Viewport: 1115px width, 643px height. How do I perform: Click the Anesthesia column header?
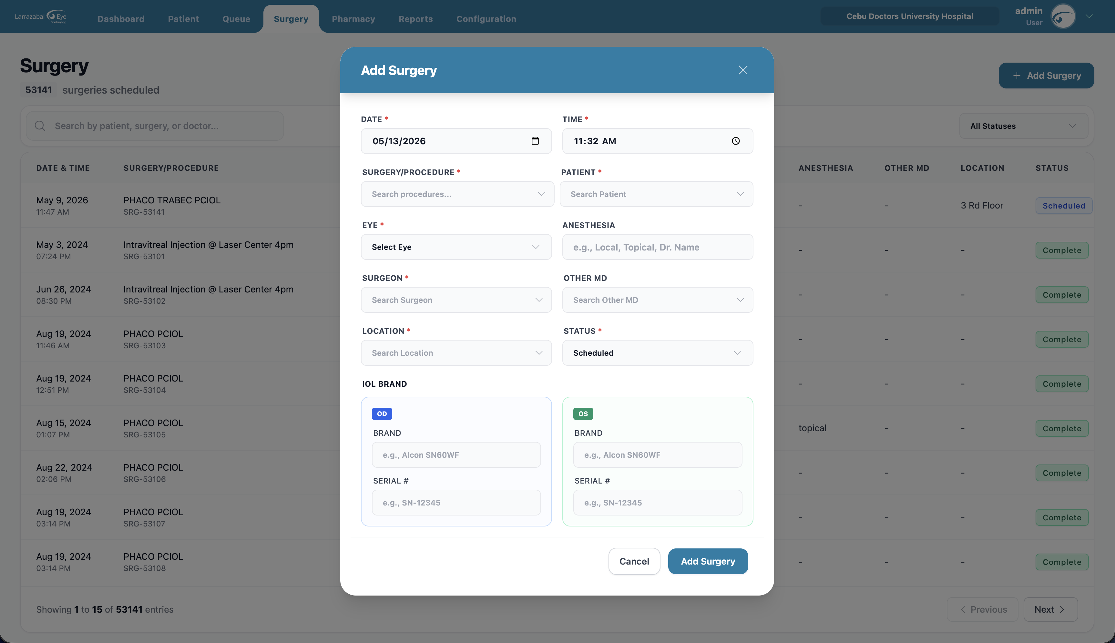pyautogui.click(x=825, y=168)
